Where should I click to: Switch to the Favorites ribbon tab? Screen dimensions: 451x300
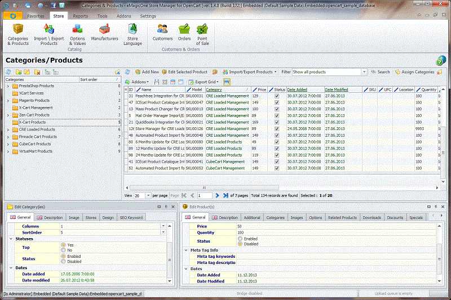click(x=36, y=16)
